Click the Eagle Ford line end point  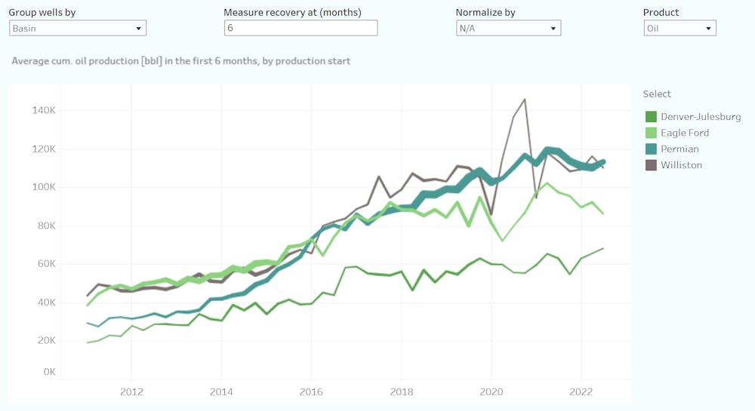(603, 213)
